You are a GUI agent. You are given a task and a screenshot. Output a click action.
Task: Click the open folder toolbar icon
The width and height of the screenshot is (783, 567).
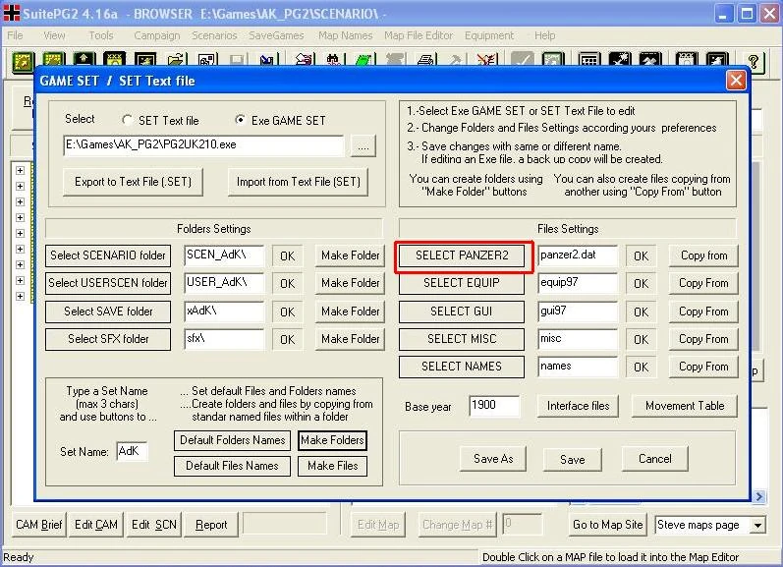click(176, 62)
